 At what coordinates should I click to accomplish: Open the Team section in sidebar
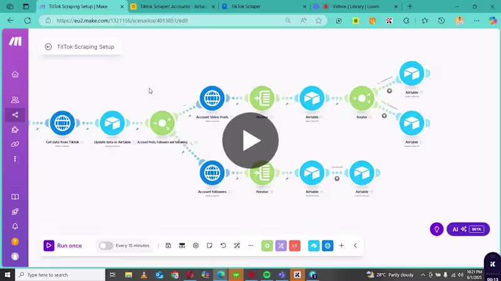(x=15, y=100)
